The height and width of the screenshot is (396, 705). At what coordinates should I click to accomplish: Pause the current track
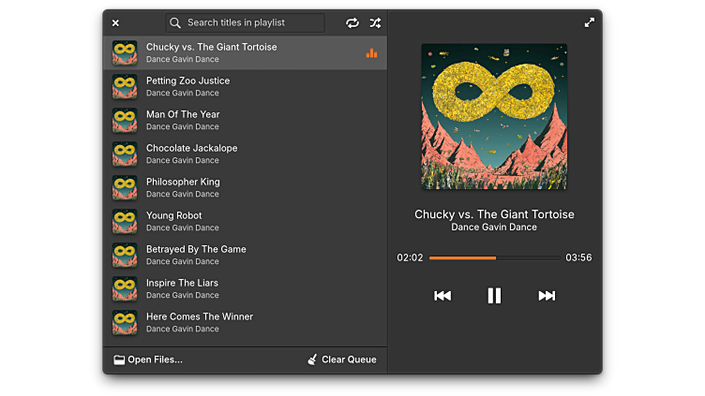pos(494,296)
